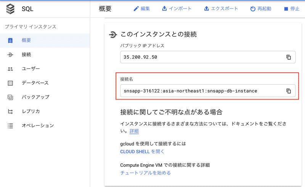Open the バックアップ page
This screenshot has height=187, width=305.
coord(45,97)
